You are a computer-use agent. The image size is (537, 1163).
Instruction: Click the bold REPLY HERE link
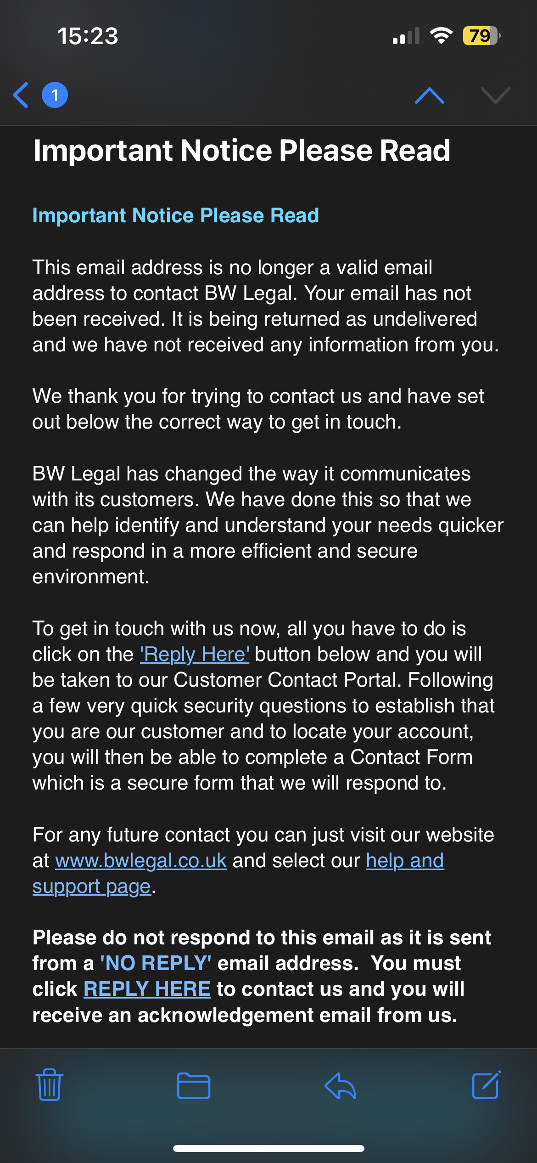pos(147,989)
